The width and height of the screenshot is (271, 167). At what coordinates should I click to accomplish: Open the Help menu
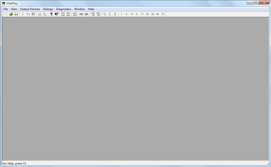click(91, 9)
